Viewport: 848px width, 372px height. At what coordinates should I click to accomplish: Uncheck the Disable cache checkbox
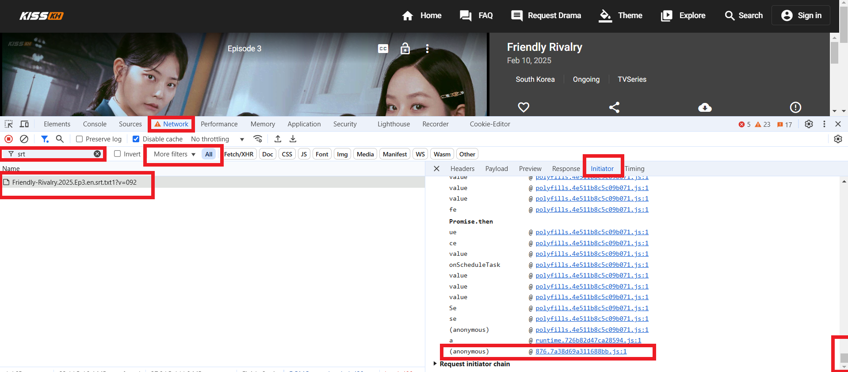tap(136, 139)
